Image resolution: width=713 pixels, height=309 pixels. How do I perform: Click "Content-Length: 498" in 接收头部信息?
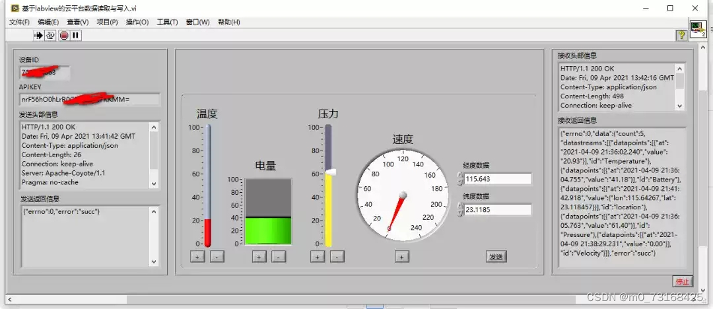[592, 96]
